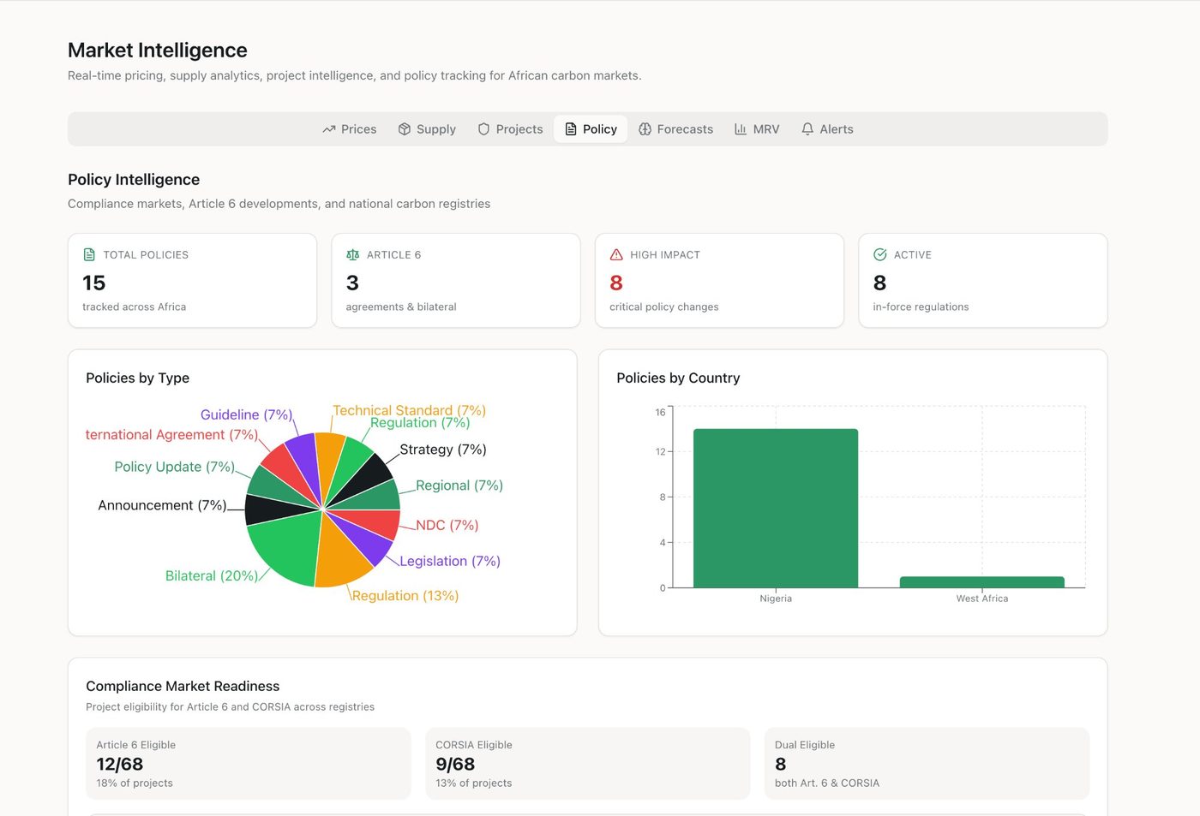Go to the Forecasts tab
The height and width of the screenshot is (816, 1200).
click(x=675, y=129)
